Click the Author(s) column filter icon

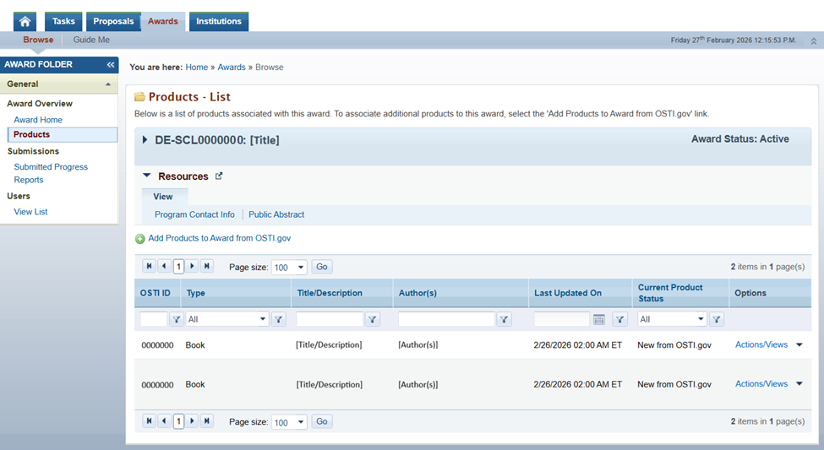tap(504, 319)
